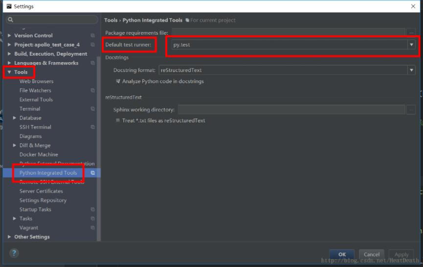Click the Sphinx working directory field
Image resolution: width=423 pixels, height=267 pixels.
click(291, 110)
